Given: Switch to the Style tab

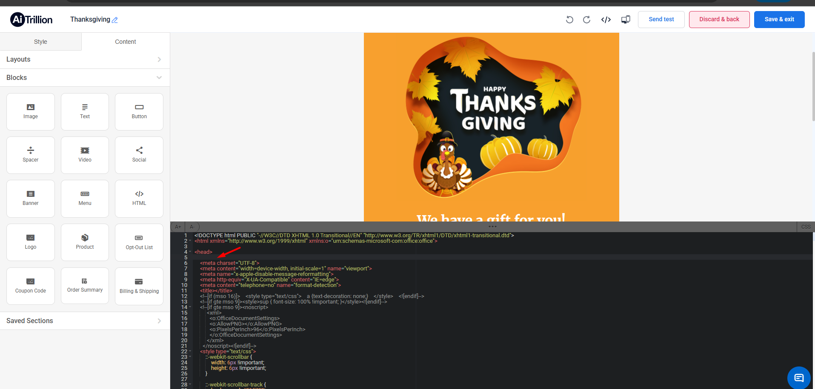Looking at the screenshot, I should click(40, 42).
